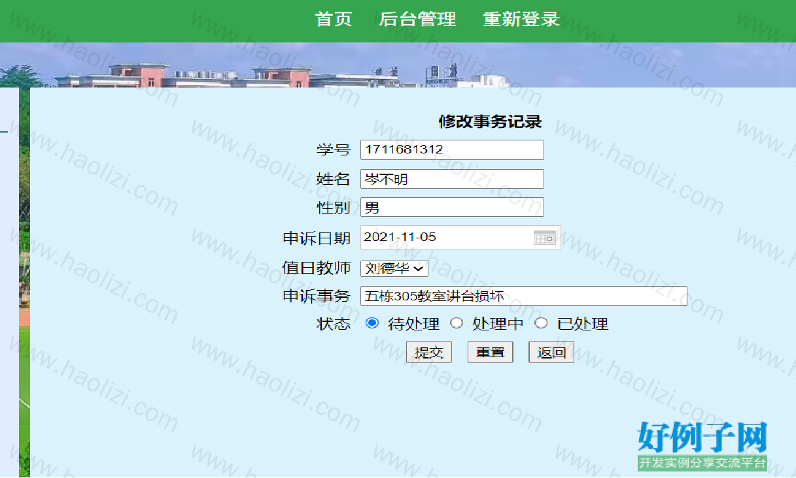Select the 申诉日期 field label
The height and width of the screenshot is (478, 796).
[317, 238]
